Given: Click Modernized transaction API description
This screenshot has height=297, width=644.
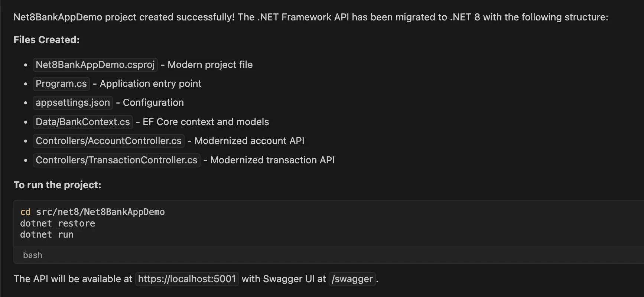Looking at the screenshot, I should click(272, 160).
